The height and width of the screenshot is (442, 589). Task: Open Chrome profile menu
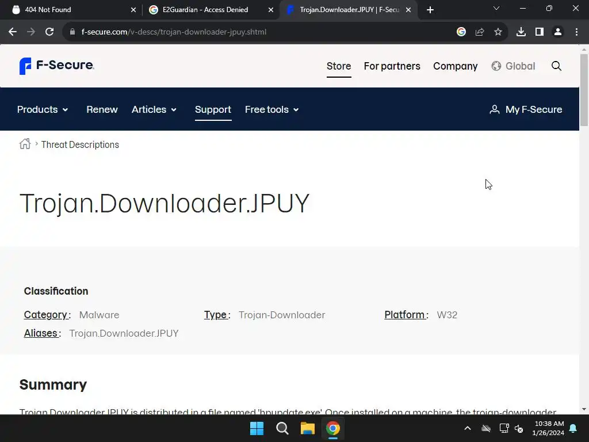558,32
